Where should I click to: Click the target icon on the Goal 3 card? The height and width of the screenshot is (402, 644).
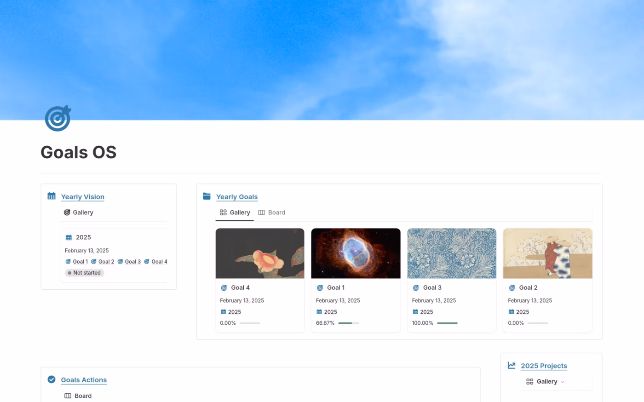pos(416,288)
